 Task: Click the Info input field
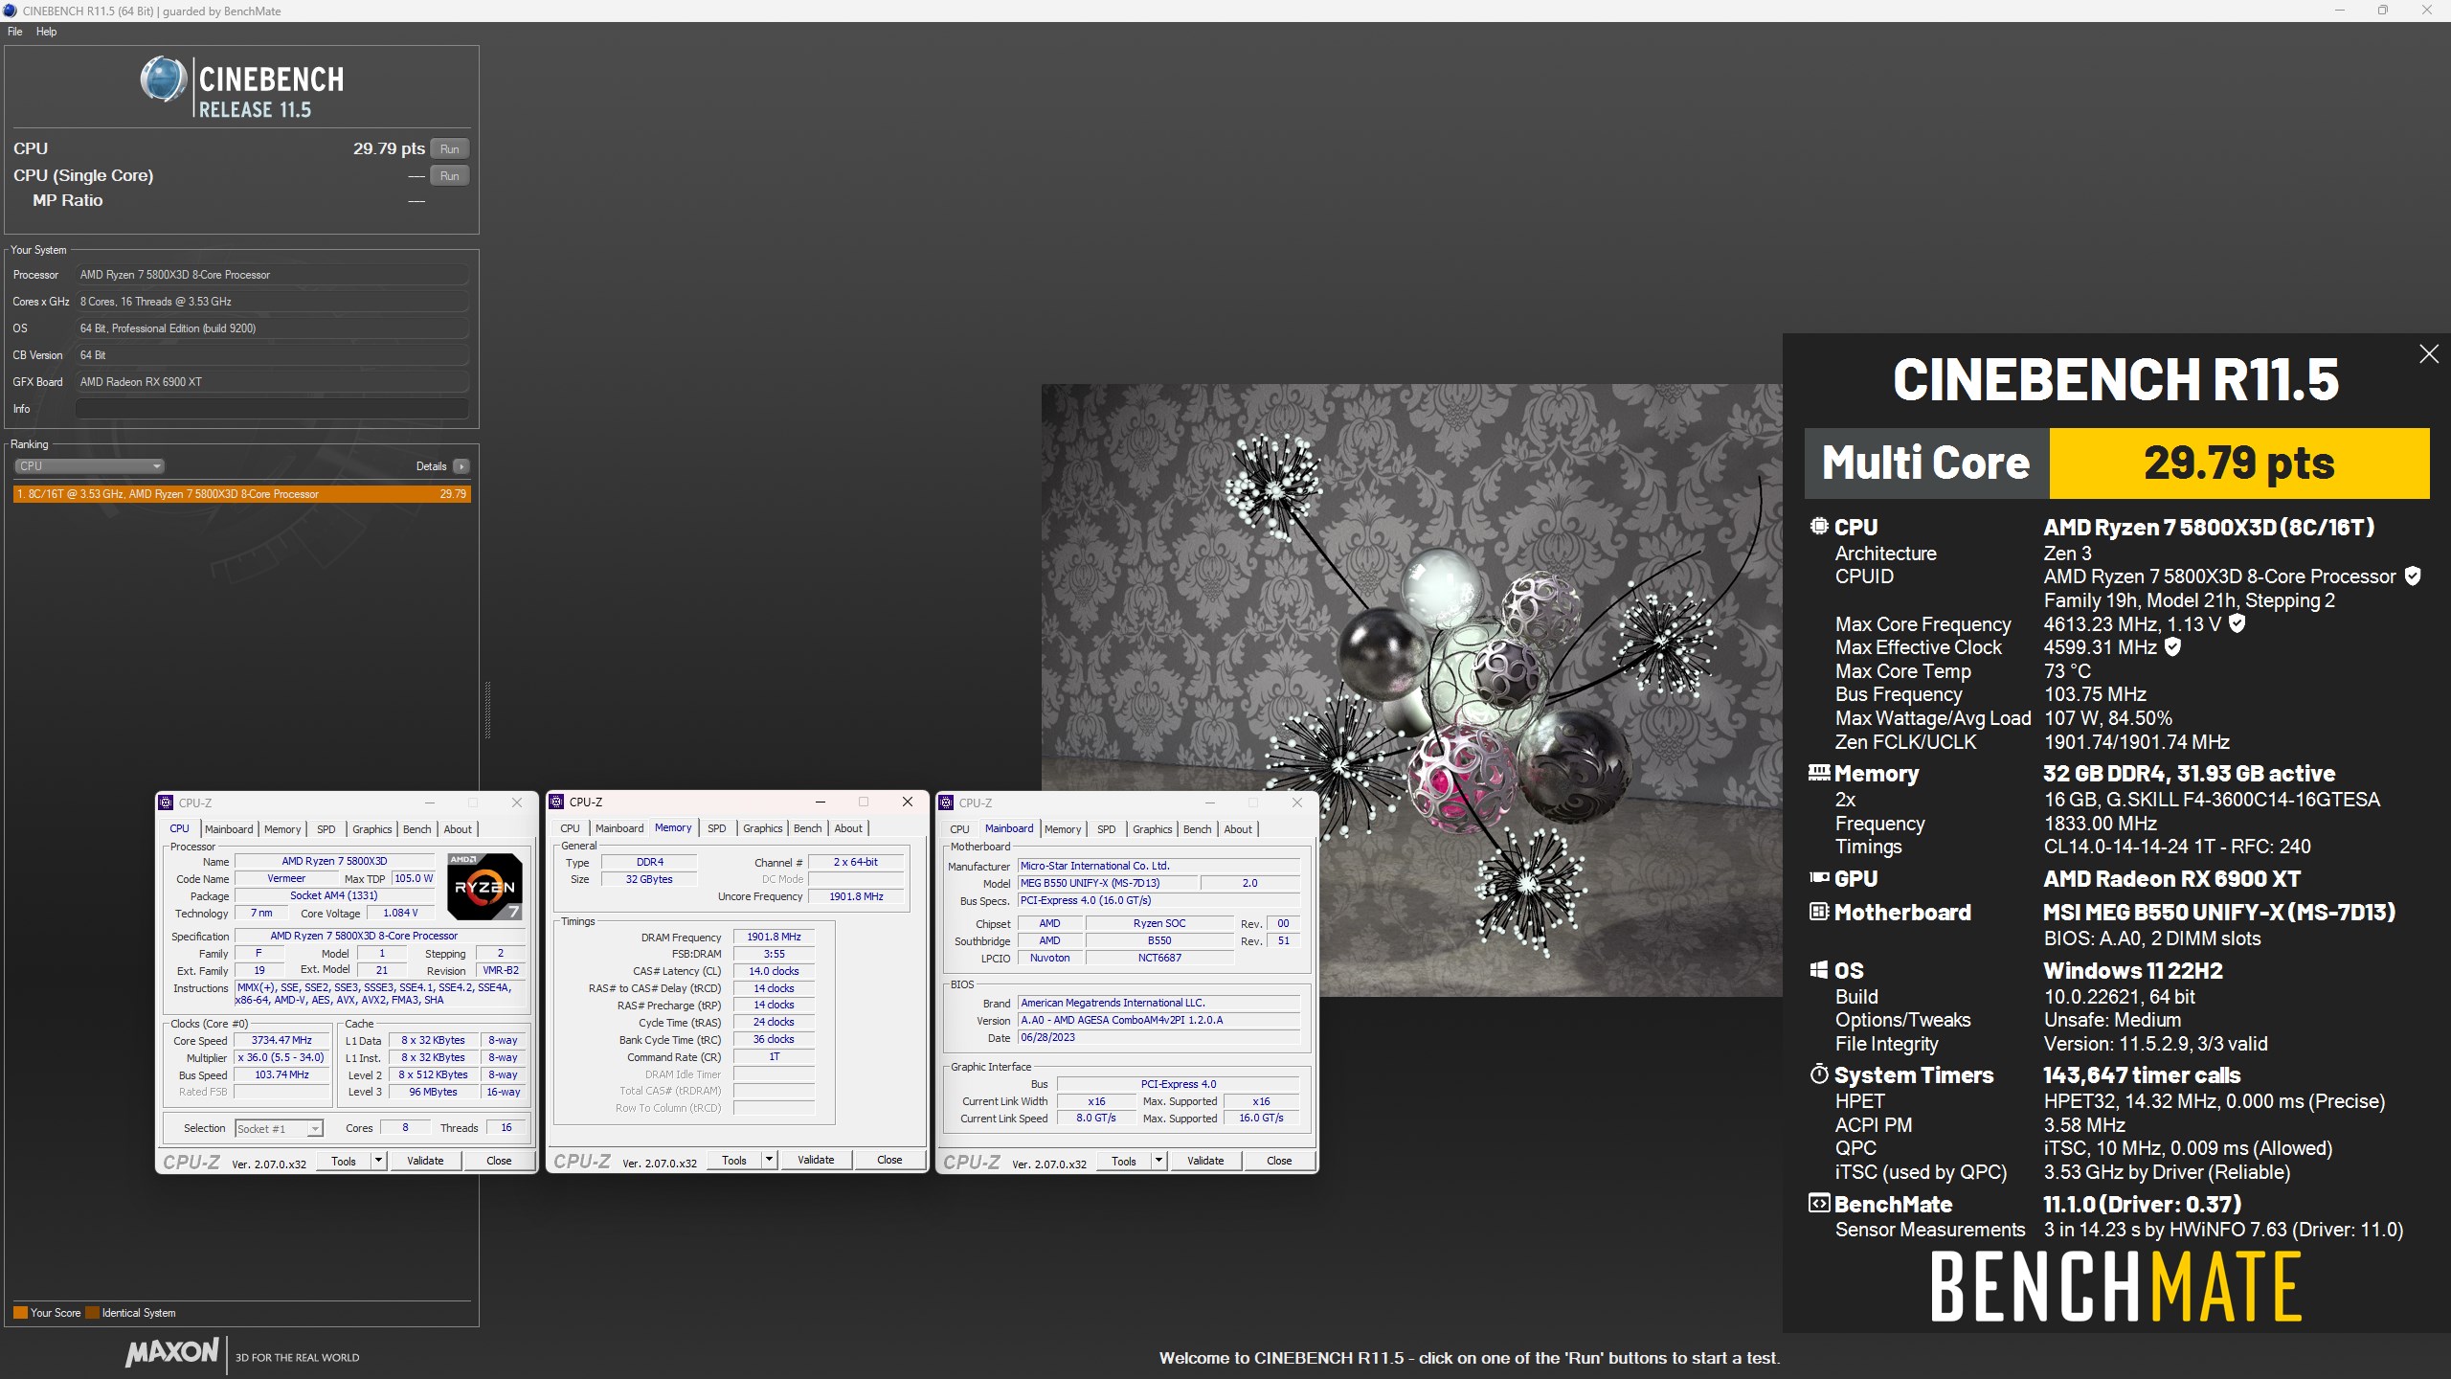coord(272,409)
